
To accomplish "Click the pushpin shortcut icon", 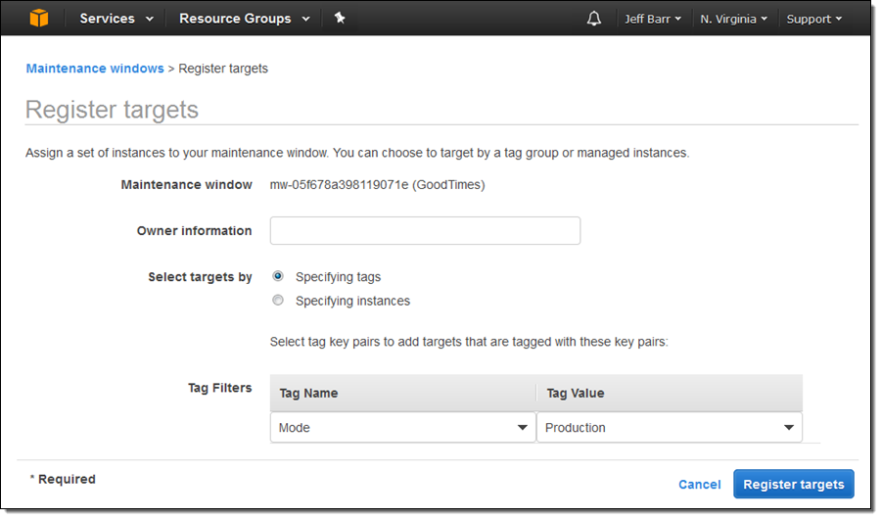I will 340,18.
